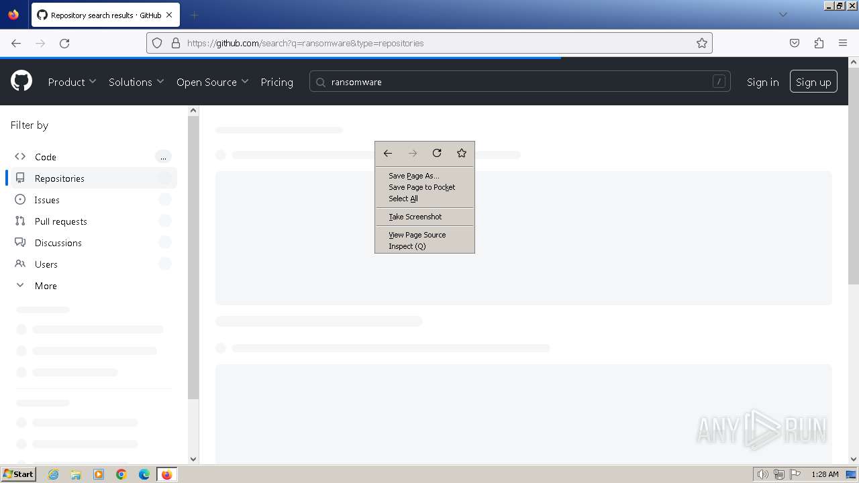
Task: Click bookmark star in the context menu
Action: click(462, 153)
